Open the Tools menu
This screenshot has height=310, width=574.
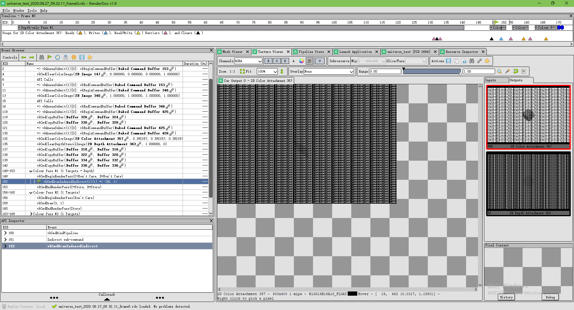click(x=32, y=10)
